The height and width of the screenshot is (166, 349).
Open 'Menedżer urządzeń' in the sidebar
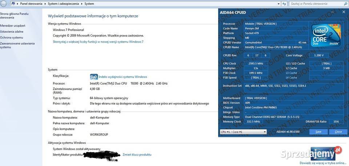[12, 25]
